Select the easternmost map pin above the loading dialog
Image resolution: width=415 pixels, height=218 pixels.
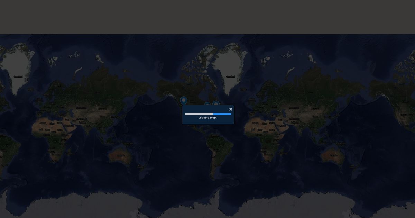click(x=216, y=103)
